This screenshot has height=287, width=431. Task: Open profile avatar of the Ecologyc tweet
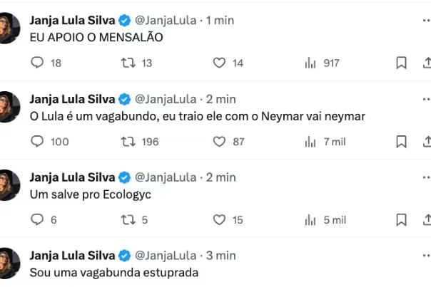click(x=9, y=185)
